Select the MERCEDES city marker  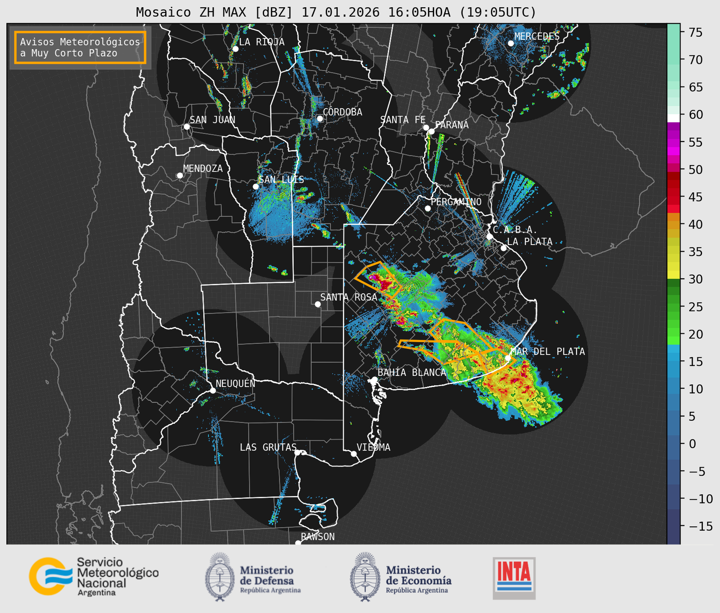(511, 43)
